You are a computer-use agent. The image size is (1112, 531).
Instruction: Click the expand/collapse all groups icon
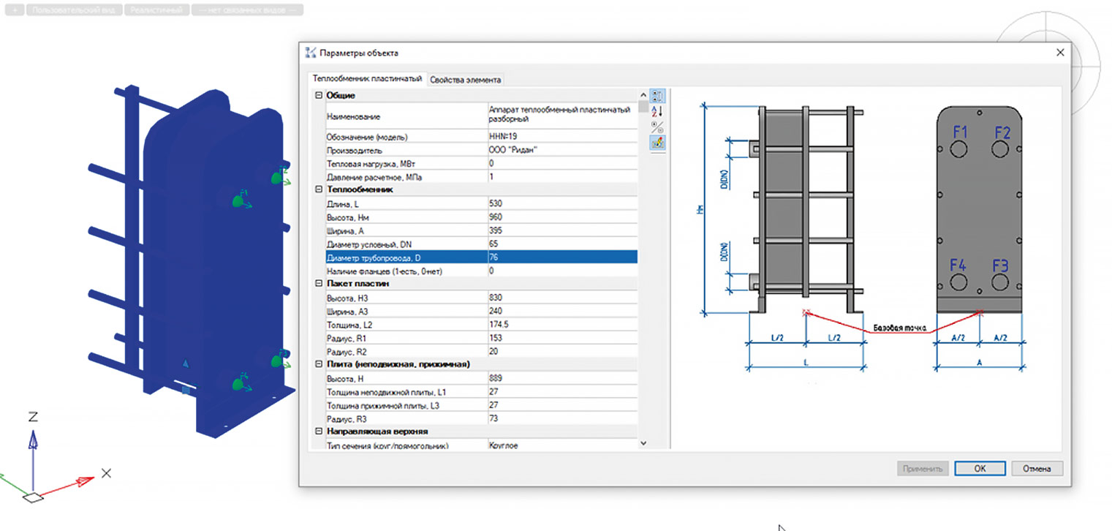[x=657, y=127]
